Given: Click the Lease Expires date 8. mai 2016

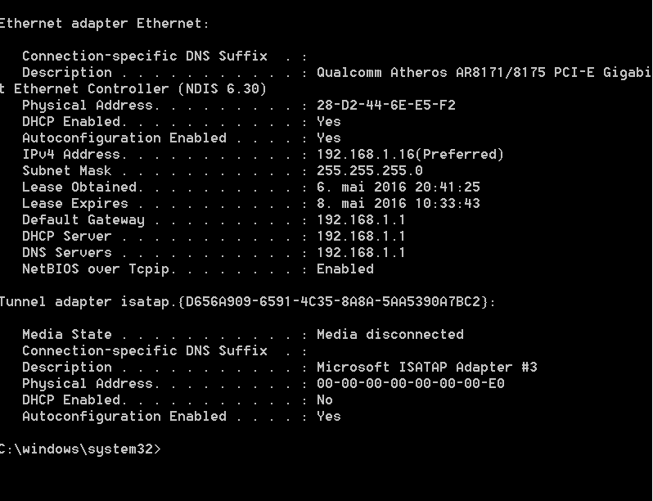Looking at the screenshot, I should pyautogui.click(x=362, y=203).
